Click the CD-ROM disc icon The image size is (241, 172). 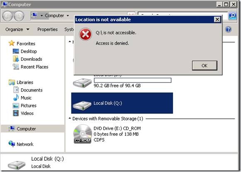pyautogui.click(x=83, y=134)
